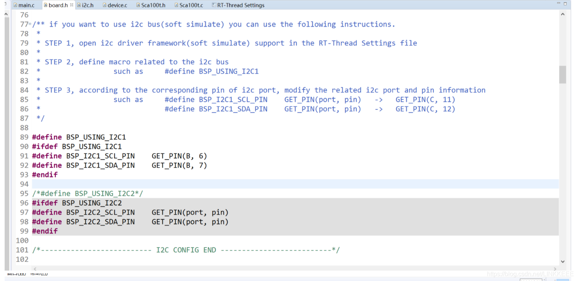Image resolution: width=577 pixels, height=281 pixels.
Task: Click the 'BSP_I2C2_SCL_PIN' macro name
Action: tap(100, 212)
